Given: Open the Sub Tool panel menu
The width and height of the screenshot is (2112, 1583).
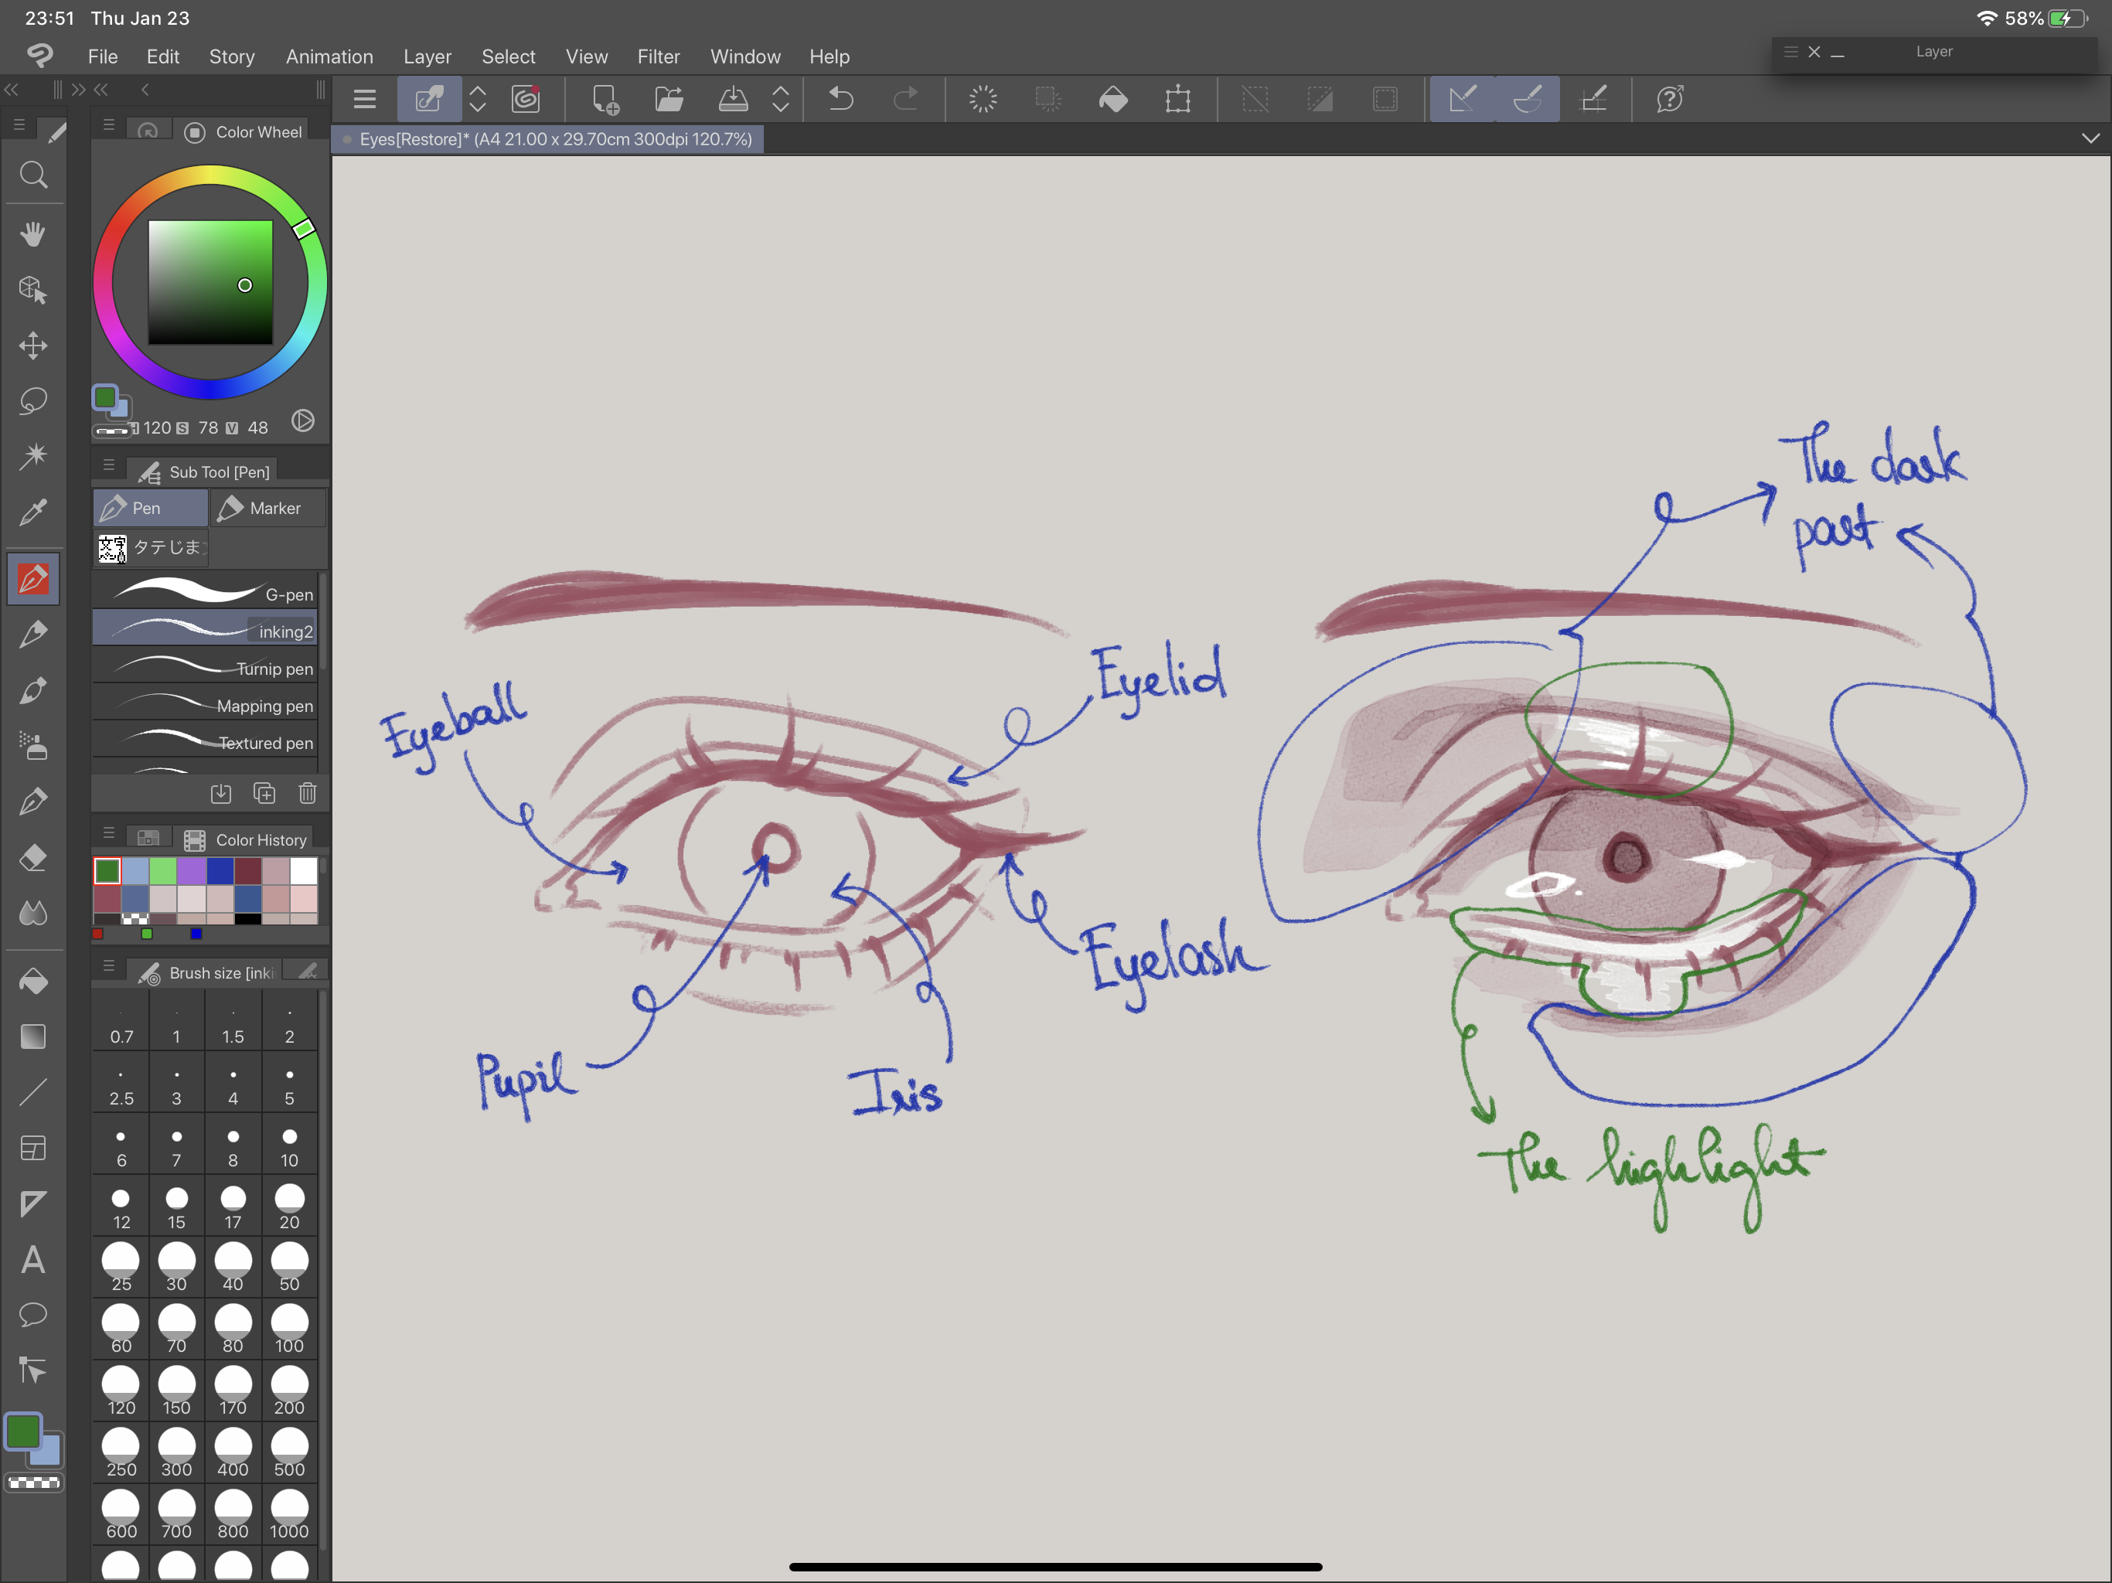Looking at the screenshot, I should click(x=109, y=465).
